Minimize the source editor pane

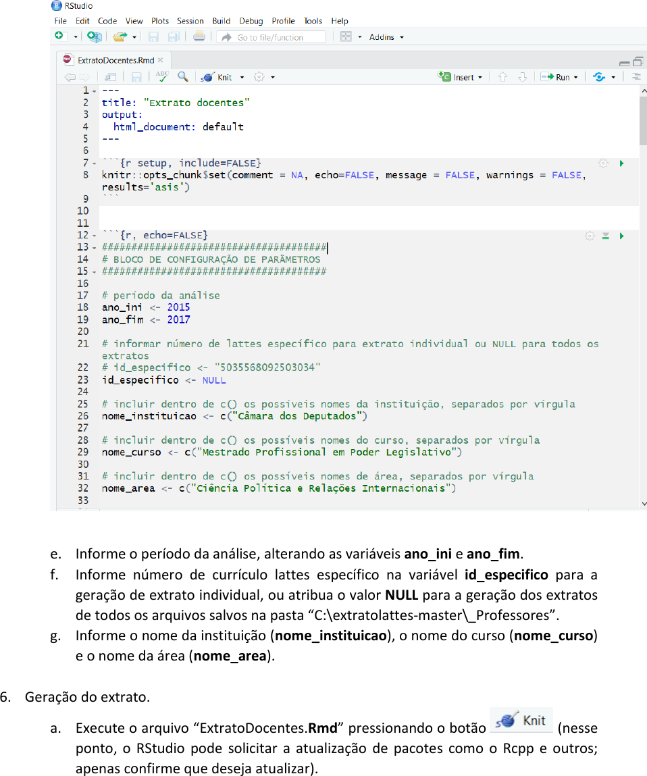click(x=625, y=63)
